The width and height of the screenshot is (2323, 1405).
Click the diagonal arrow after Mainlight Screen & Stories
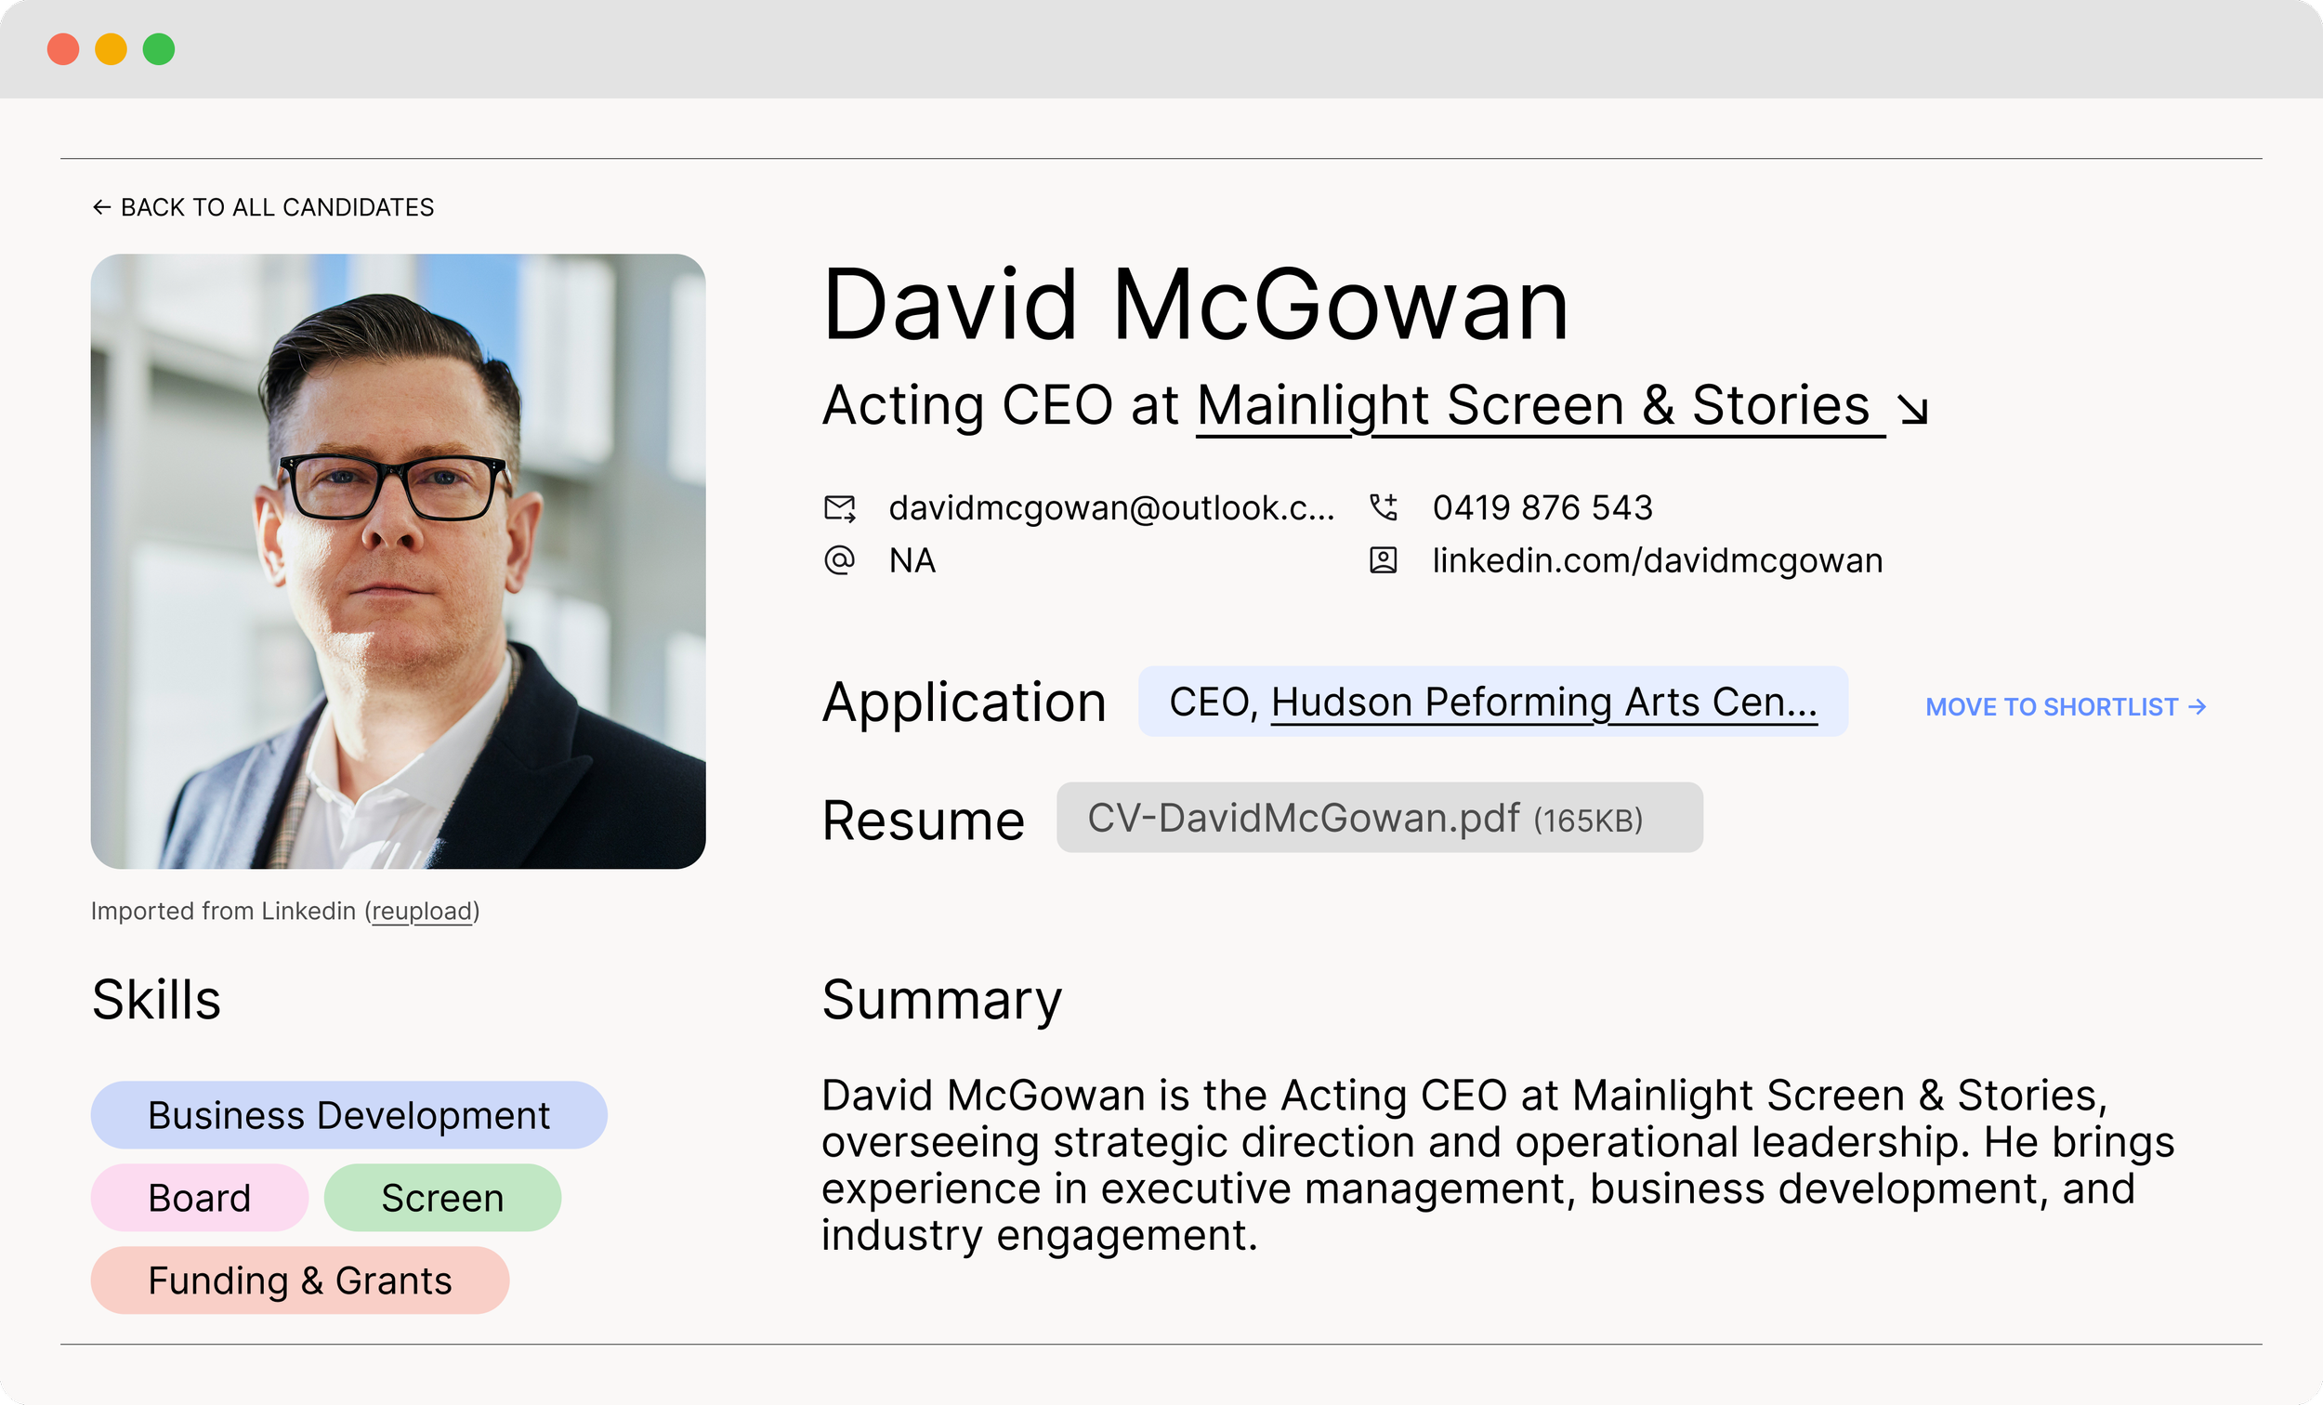click(1913, 409)
